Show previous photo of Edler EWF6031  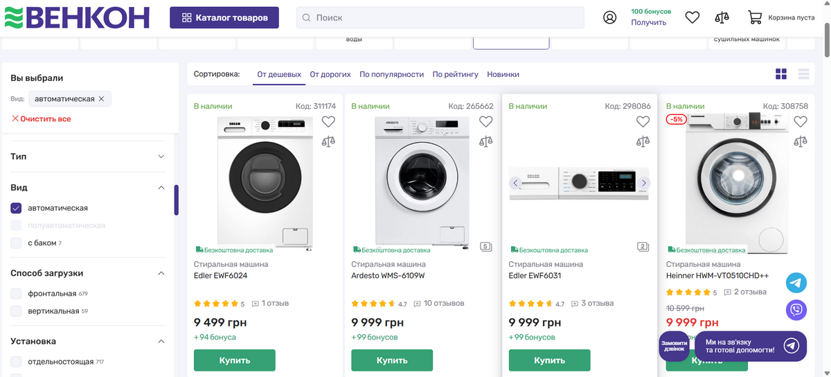click(x=515, y=183)
